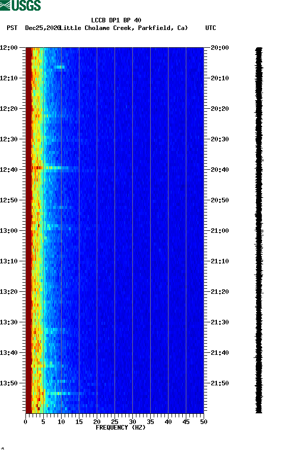Click the '13:10' PST time label
The image size is (281, 454).
[9, 261]
